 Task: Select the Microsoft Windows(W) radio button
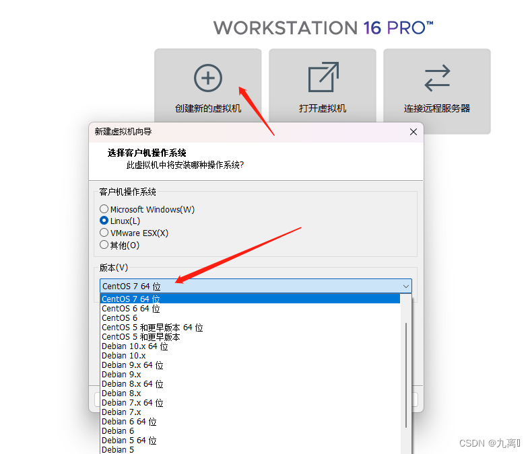pyautogui.click(x=104, y=209)
